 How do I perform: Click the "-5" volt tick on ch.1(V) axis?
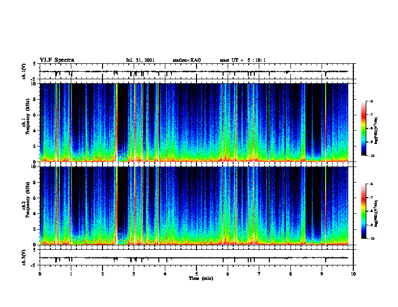34,79
